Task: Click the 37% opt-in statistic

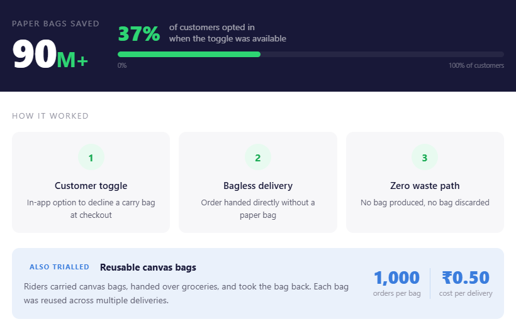Action: point(139,33)
